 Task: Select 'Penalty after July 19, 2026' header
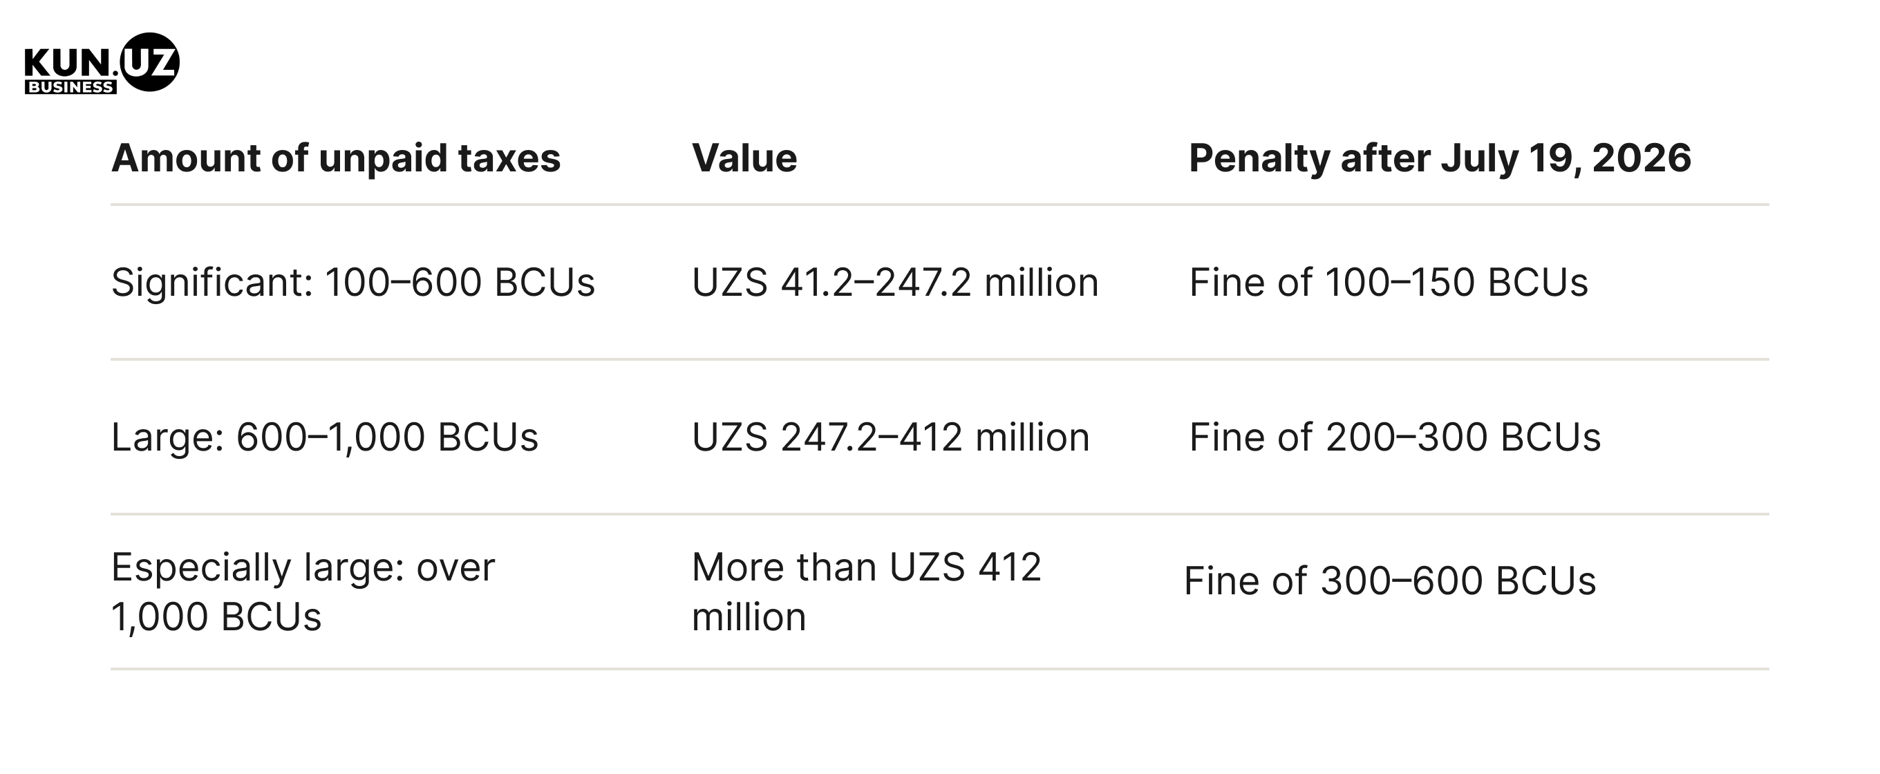coord(1440,158)
